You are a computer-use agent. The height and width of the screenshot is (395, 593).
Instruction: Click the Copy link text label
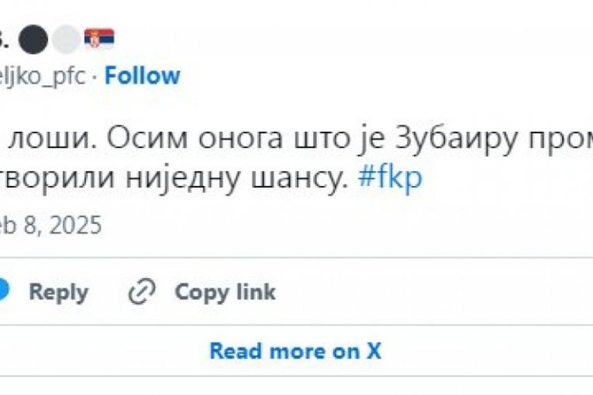225,292
